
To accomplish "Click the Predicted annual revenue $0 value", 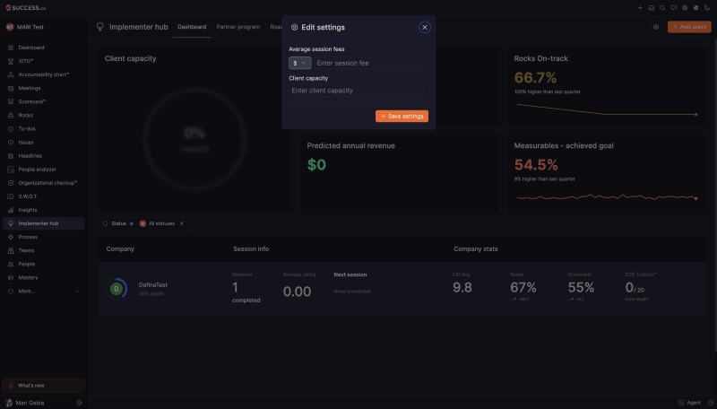I will tap(316, 165).
